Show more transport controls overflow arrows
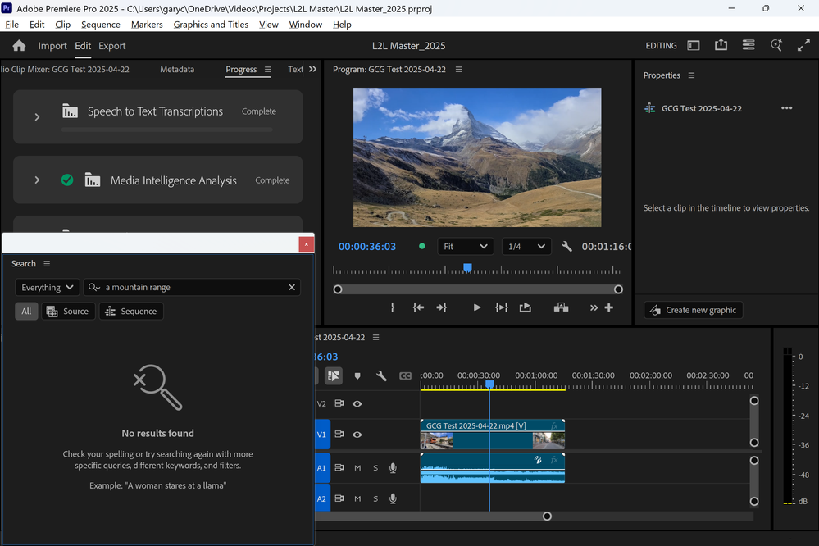This screenshot has width=819, height=546. point(594,307)
